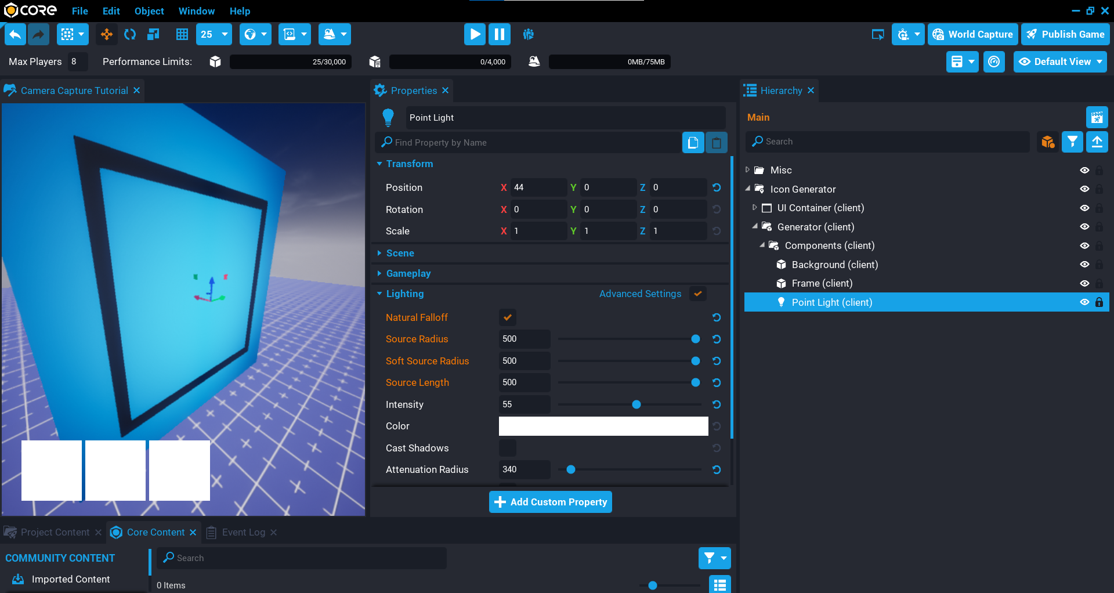Start game preview with Play button

[475, 35]
